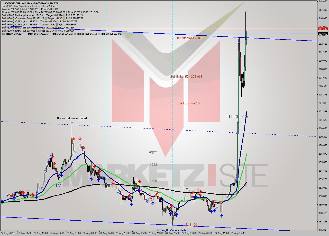Click the 210.070 price axis value
Screen dimensions: 329x236
pos(323,61)
